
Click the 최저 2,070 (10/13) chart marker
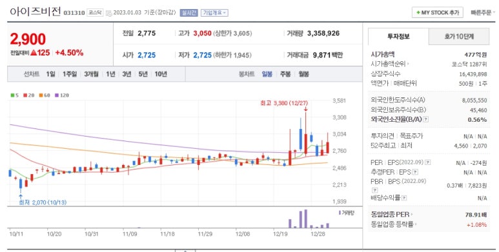[43, 202]
